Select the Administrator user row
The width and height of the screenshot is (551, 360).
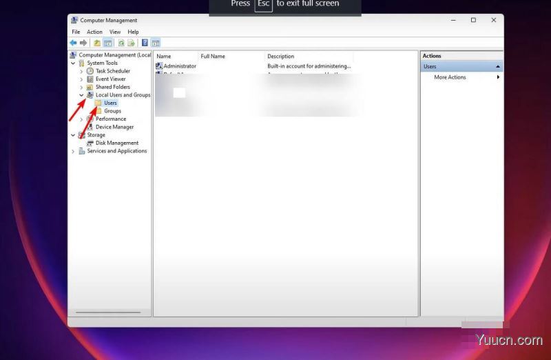253,66
